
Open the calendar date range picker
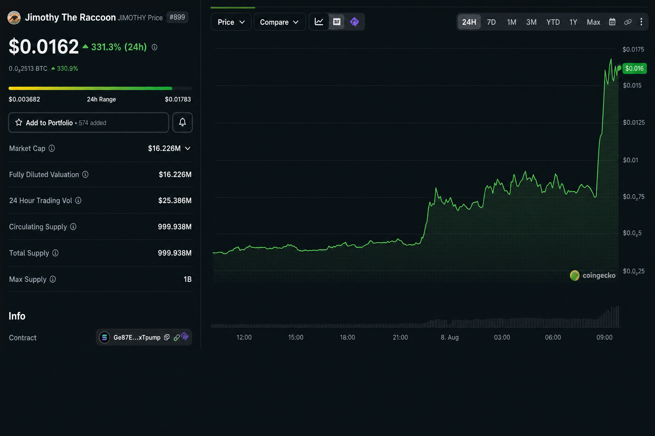(612, 22)
